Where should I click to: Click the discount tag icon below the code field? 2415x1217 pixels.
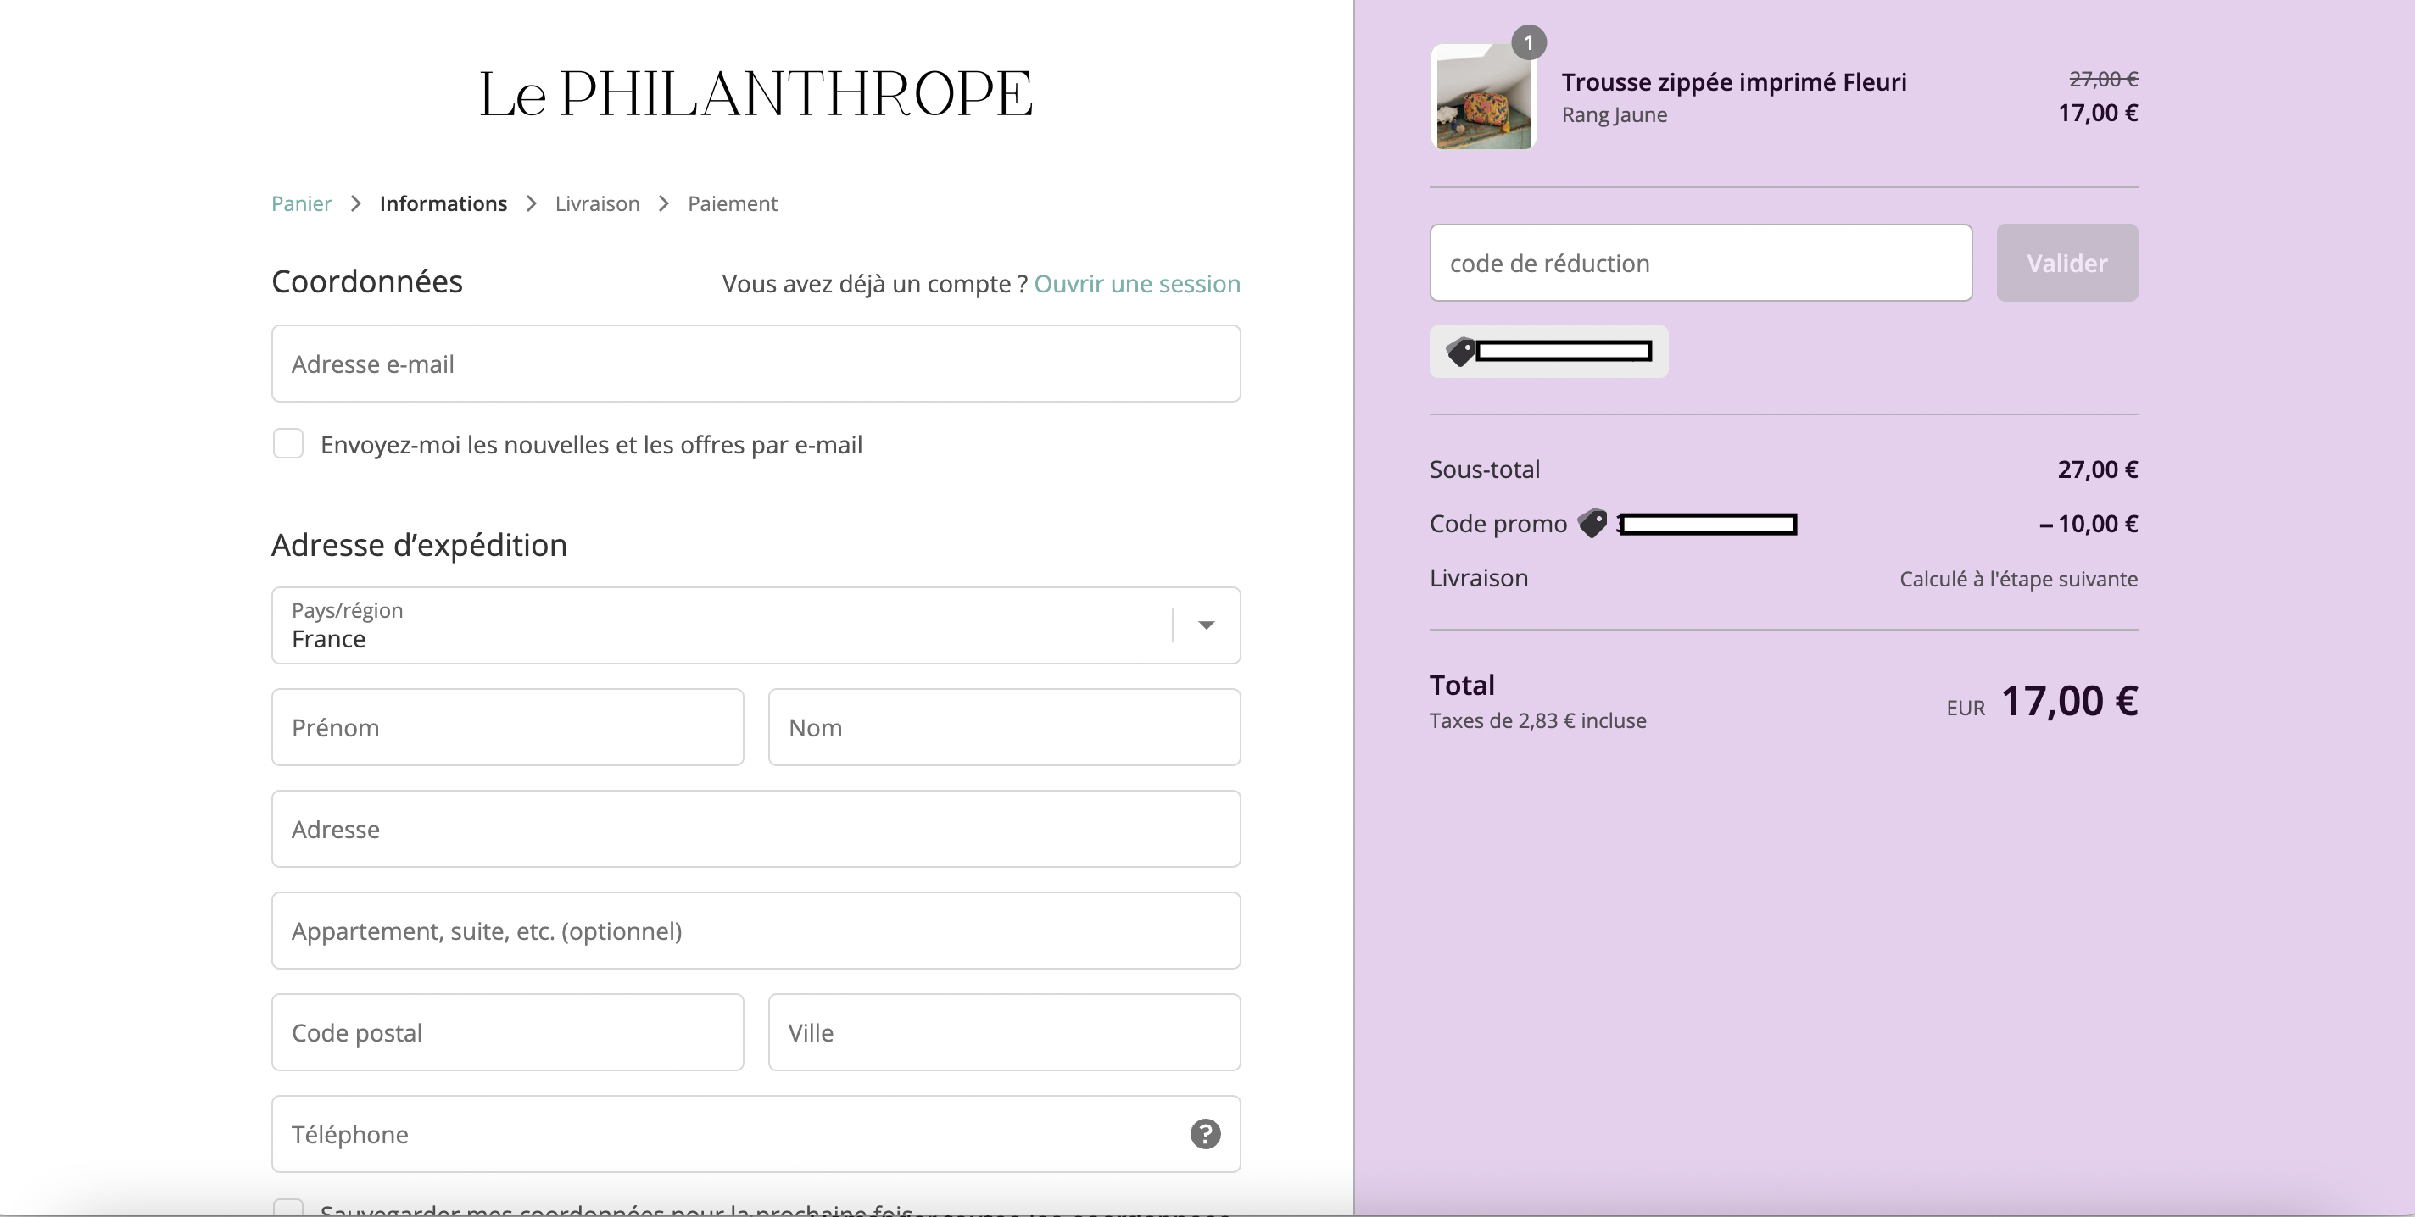pos(1459,353)
